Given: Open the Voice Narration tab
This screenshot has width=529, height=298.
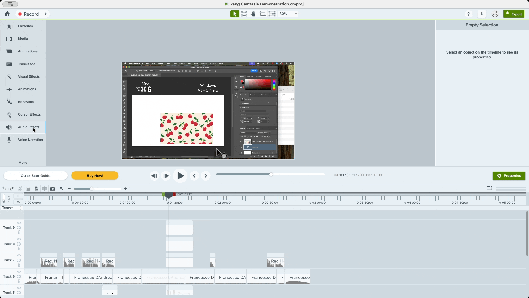Looking at the screenshot, I should (23, 140).
